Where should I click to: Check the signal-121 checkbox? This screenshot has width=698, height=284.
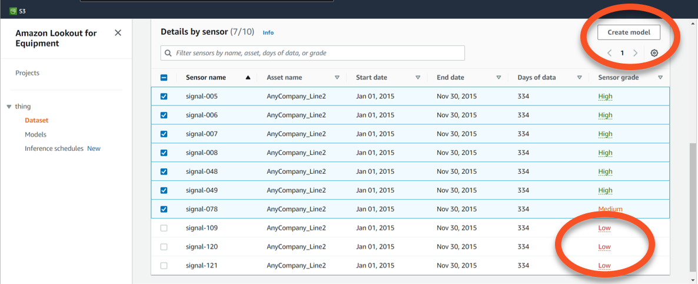[x=164, y=265]
